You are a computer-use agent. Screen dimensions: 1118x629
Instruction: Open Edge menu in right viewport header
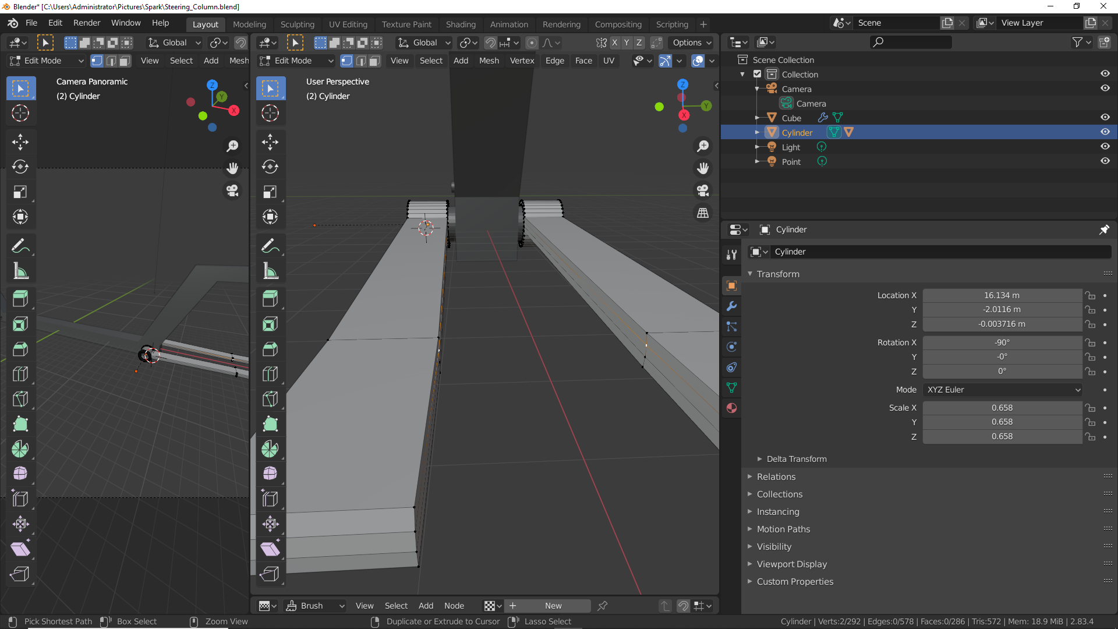[x=554, y=61]
